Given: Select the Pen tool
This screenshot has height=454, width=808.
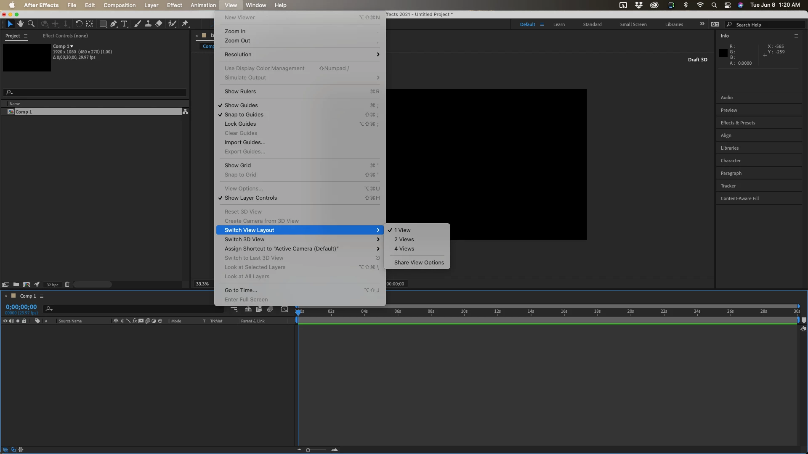Looking at the screenshot, I should coord(114,24).
